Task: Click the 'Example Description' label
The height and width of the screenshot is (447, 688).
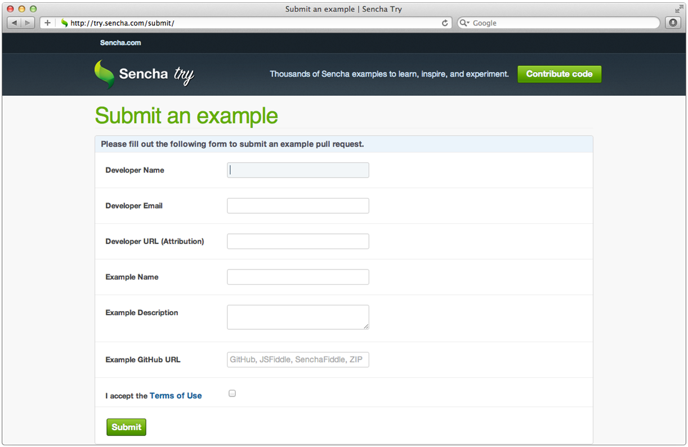Action: [x=142, y=313]
